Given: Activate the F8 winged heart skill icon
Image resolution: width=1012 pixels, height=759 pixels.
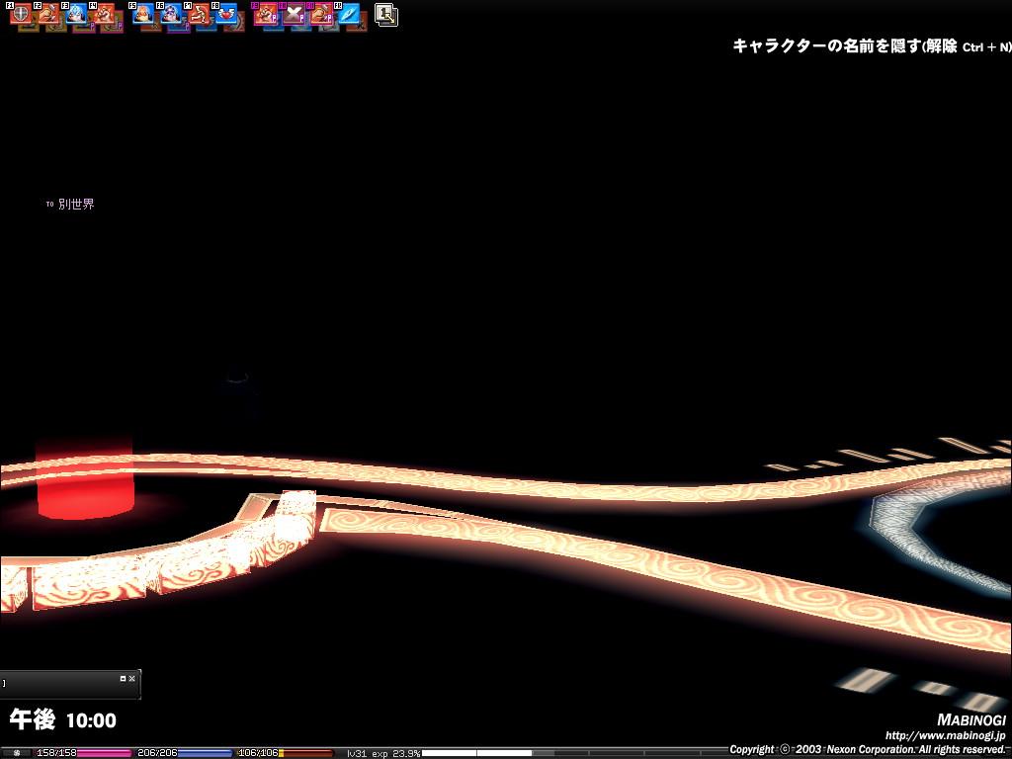Looking at the screenshot, I should point(226,12).
